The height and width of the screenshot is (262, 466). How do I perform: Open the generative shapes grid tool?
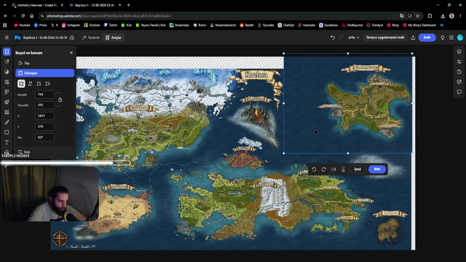point(7,112)
